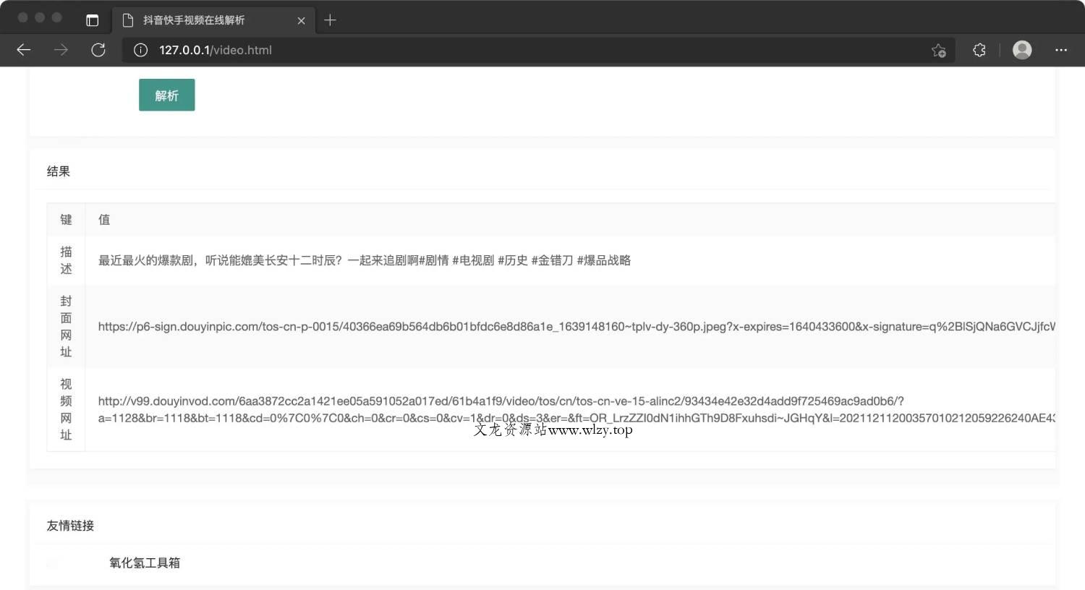Viewport: 1085px width, 590px height.
Task: Open the browser extensions puzzle icon
Action: coord(979,50)
